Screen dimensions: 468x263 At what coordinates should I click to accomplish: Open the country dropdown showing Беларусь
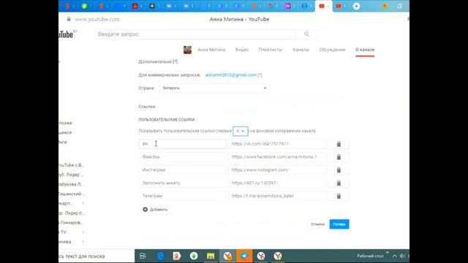pyautogui.click(x=214, y=88)
